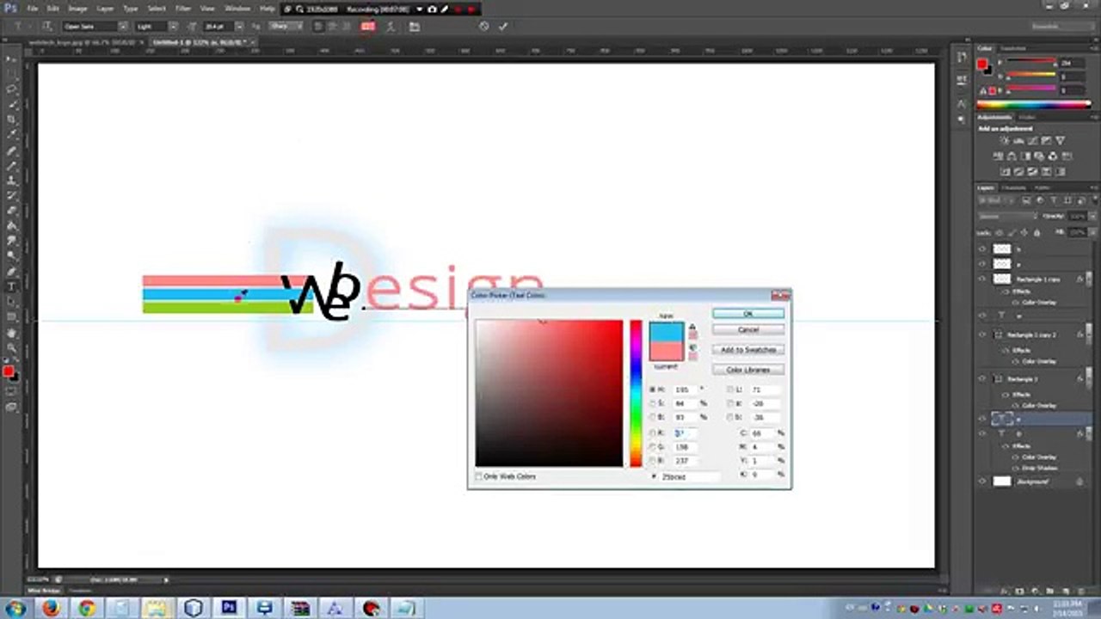Cancel current text edit icon
The width and height of the screenshot is (1101, 619).
[484, 27]
